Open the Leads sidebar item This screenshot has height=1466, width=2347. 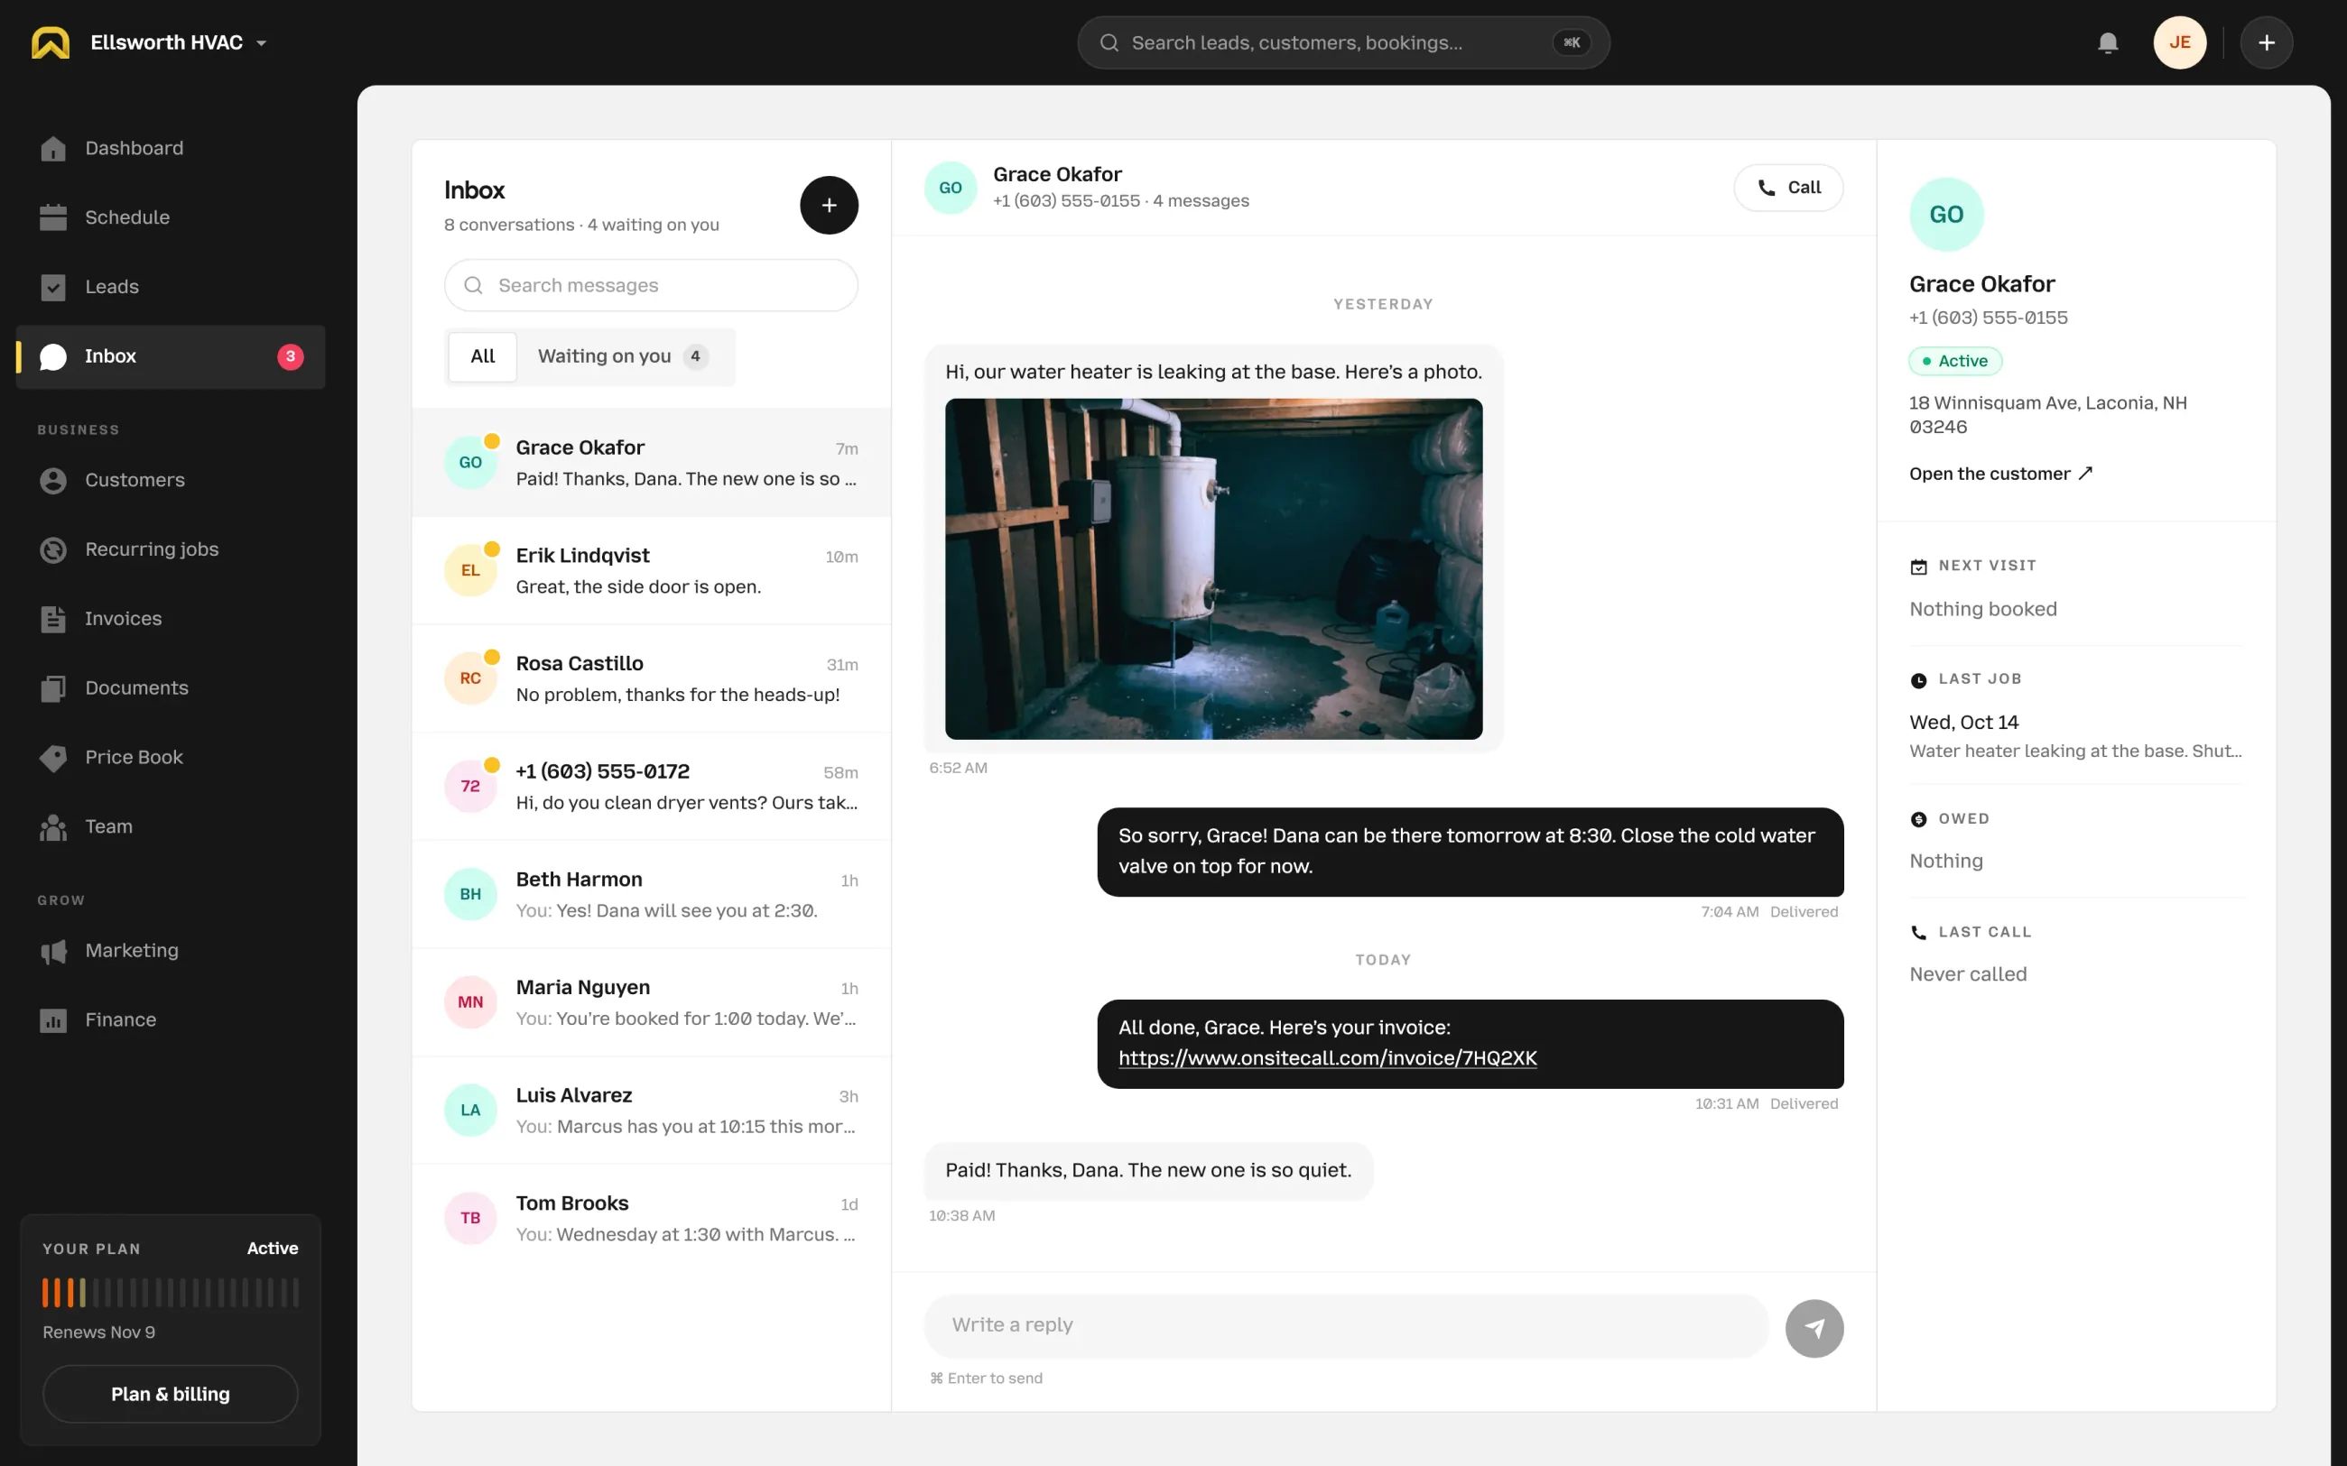[x=171, y=287]
